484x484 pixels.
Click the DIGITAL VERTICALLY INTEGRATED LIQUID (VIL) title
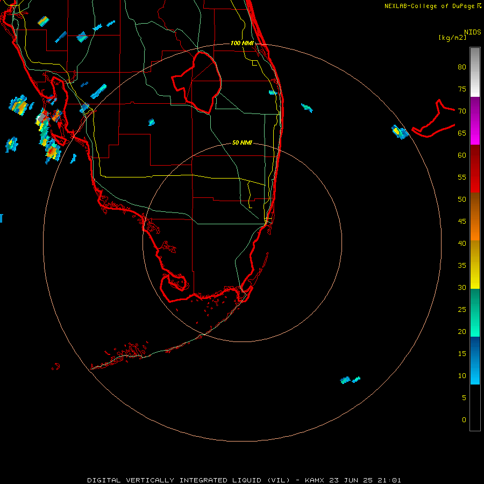188,480
